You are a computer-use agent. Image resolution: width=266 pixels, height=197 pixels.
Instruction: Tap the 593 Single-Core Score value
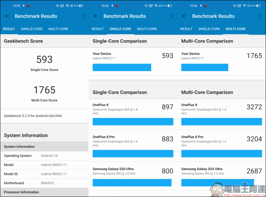point(45,59)
